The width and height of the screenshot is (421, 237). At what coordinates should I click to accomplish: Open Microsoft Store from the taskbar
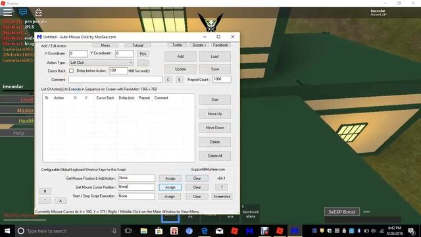159,231
